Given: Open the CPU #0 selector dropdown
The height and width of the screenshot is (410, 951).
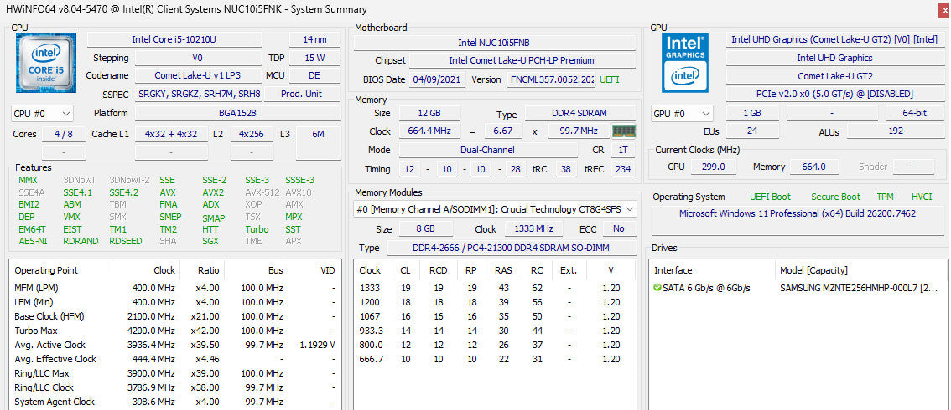Looking at the screenshot, I should coord(42,113).
